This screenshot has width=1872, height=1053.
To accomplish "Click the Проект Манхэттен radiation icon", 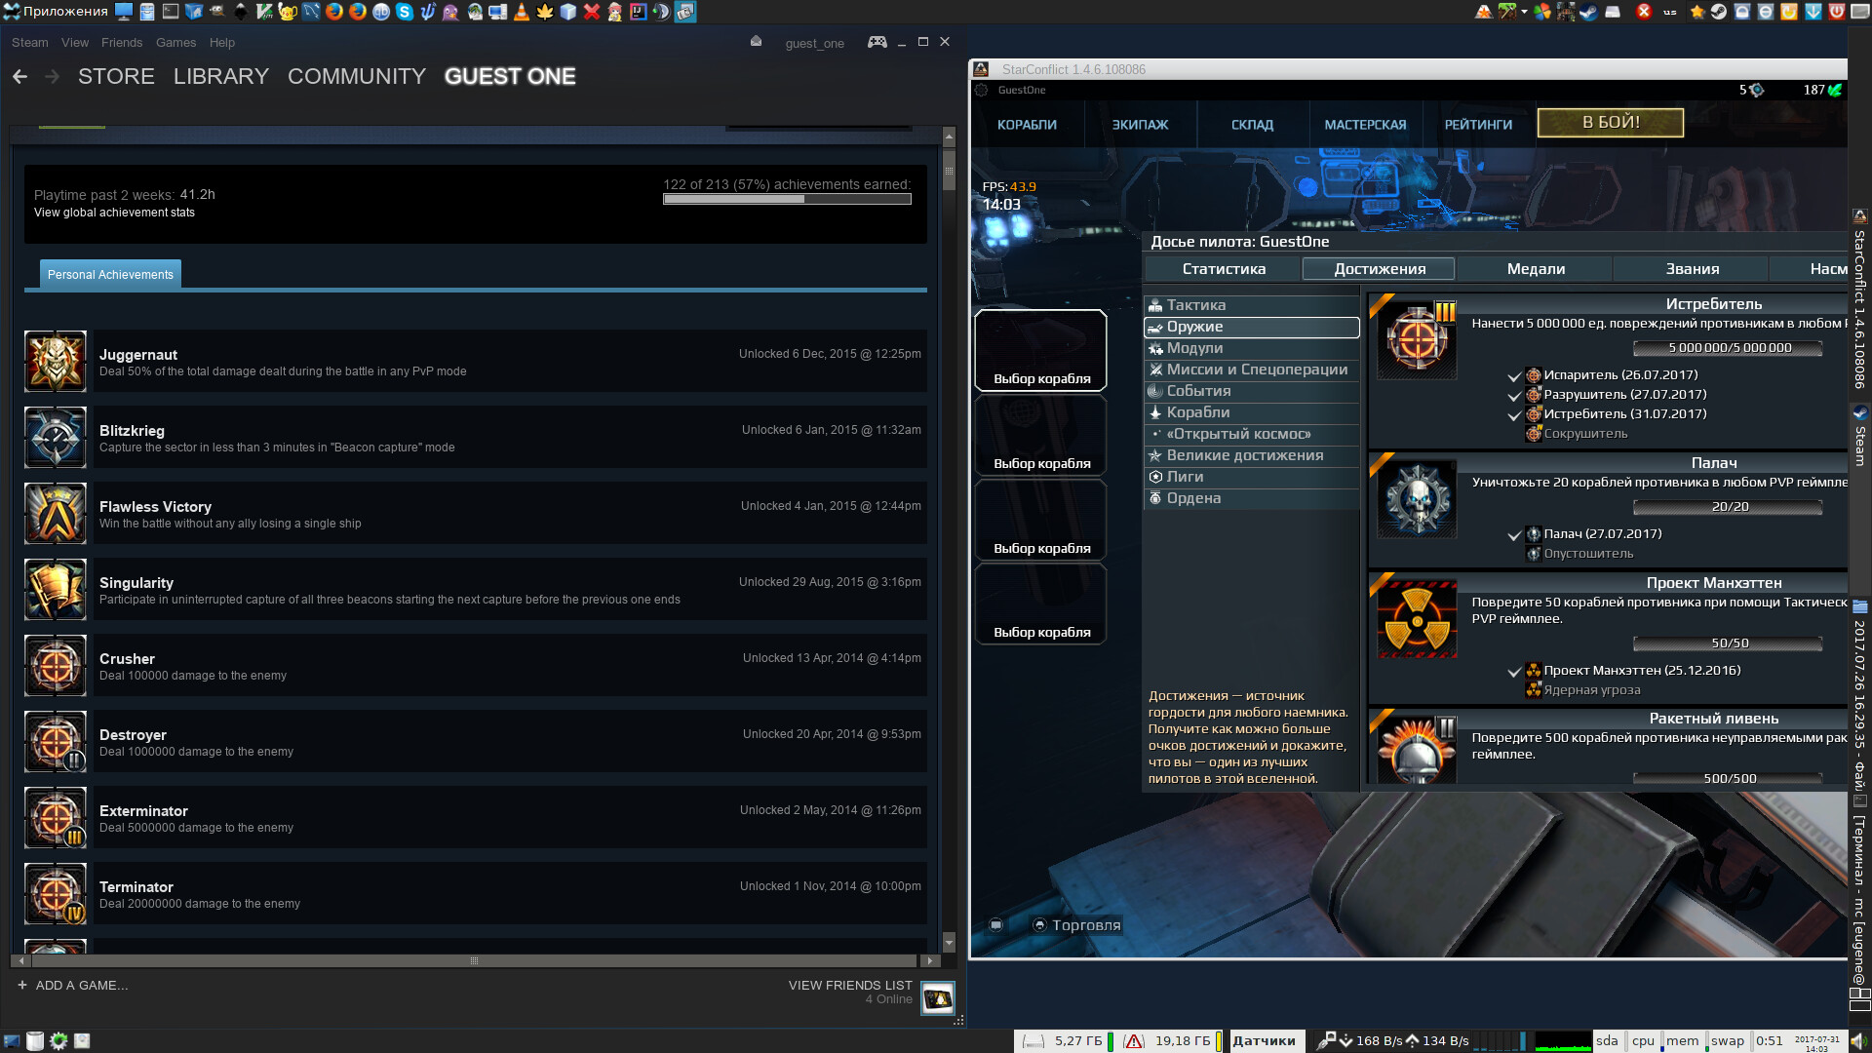I will coord(1418,620).
